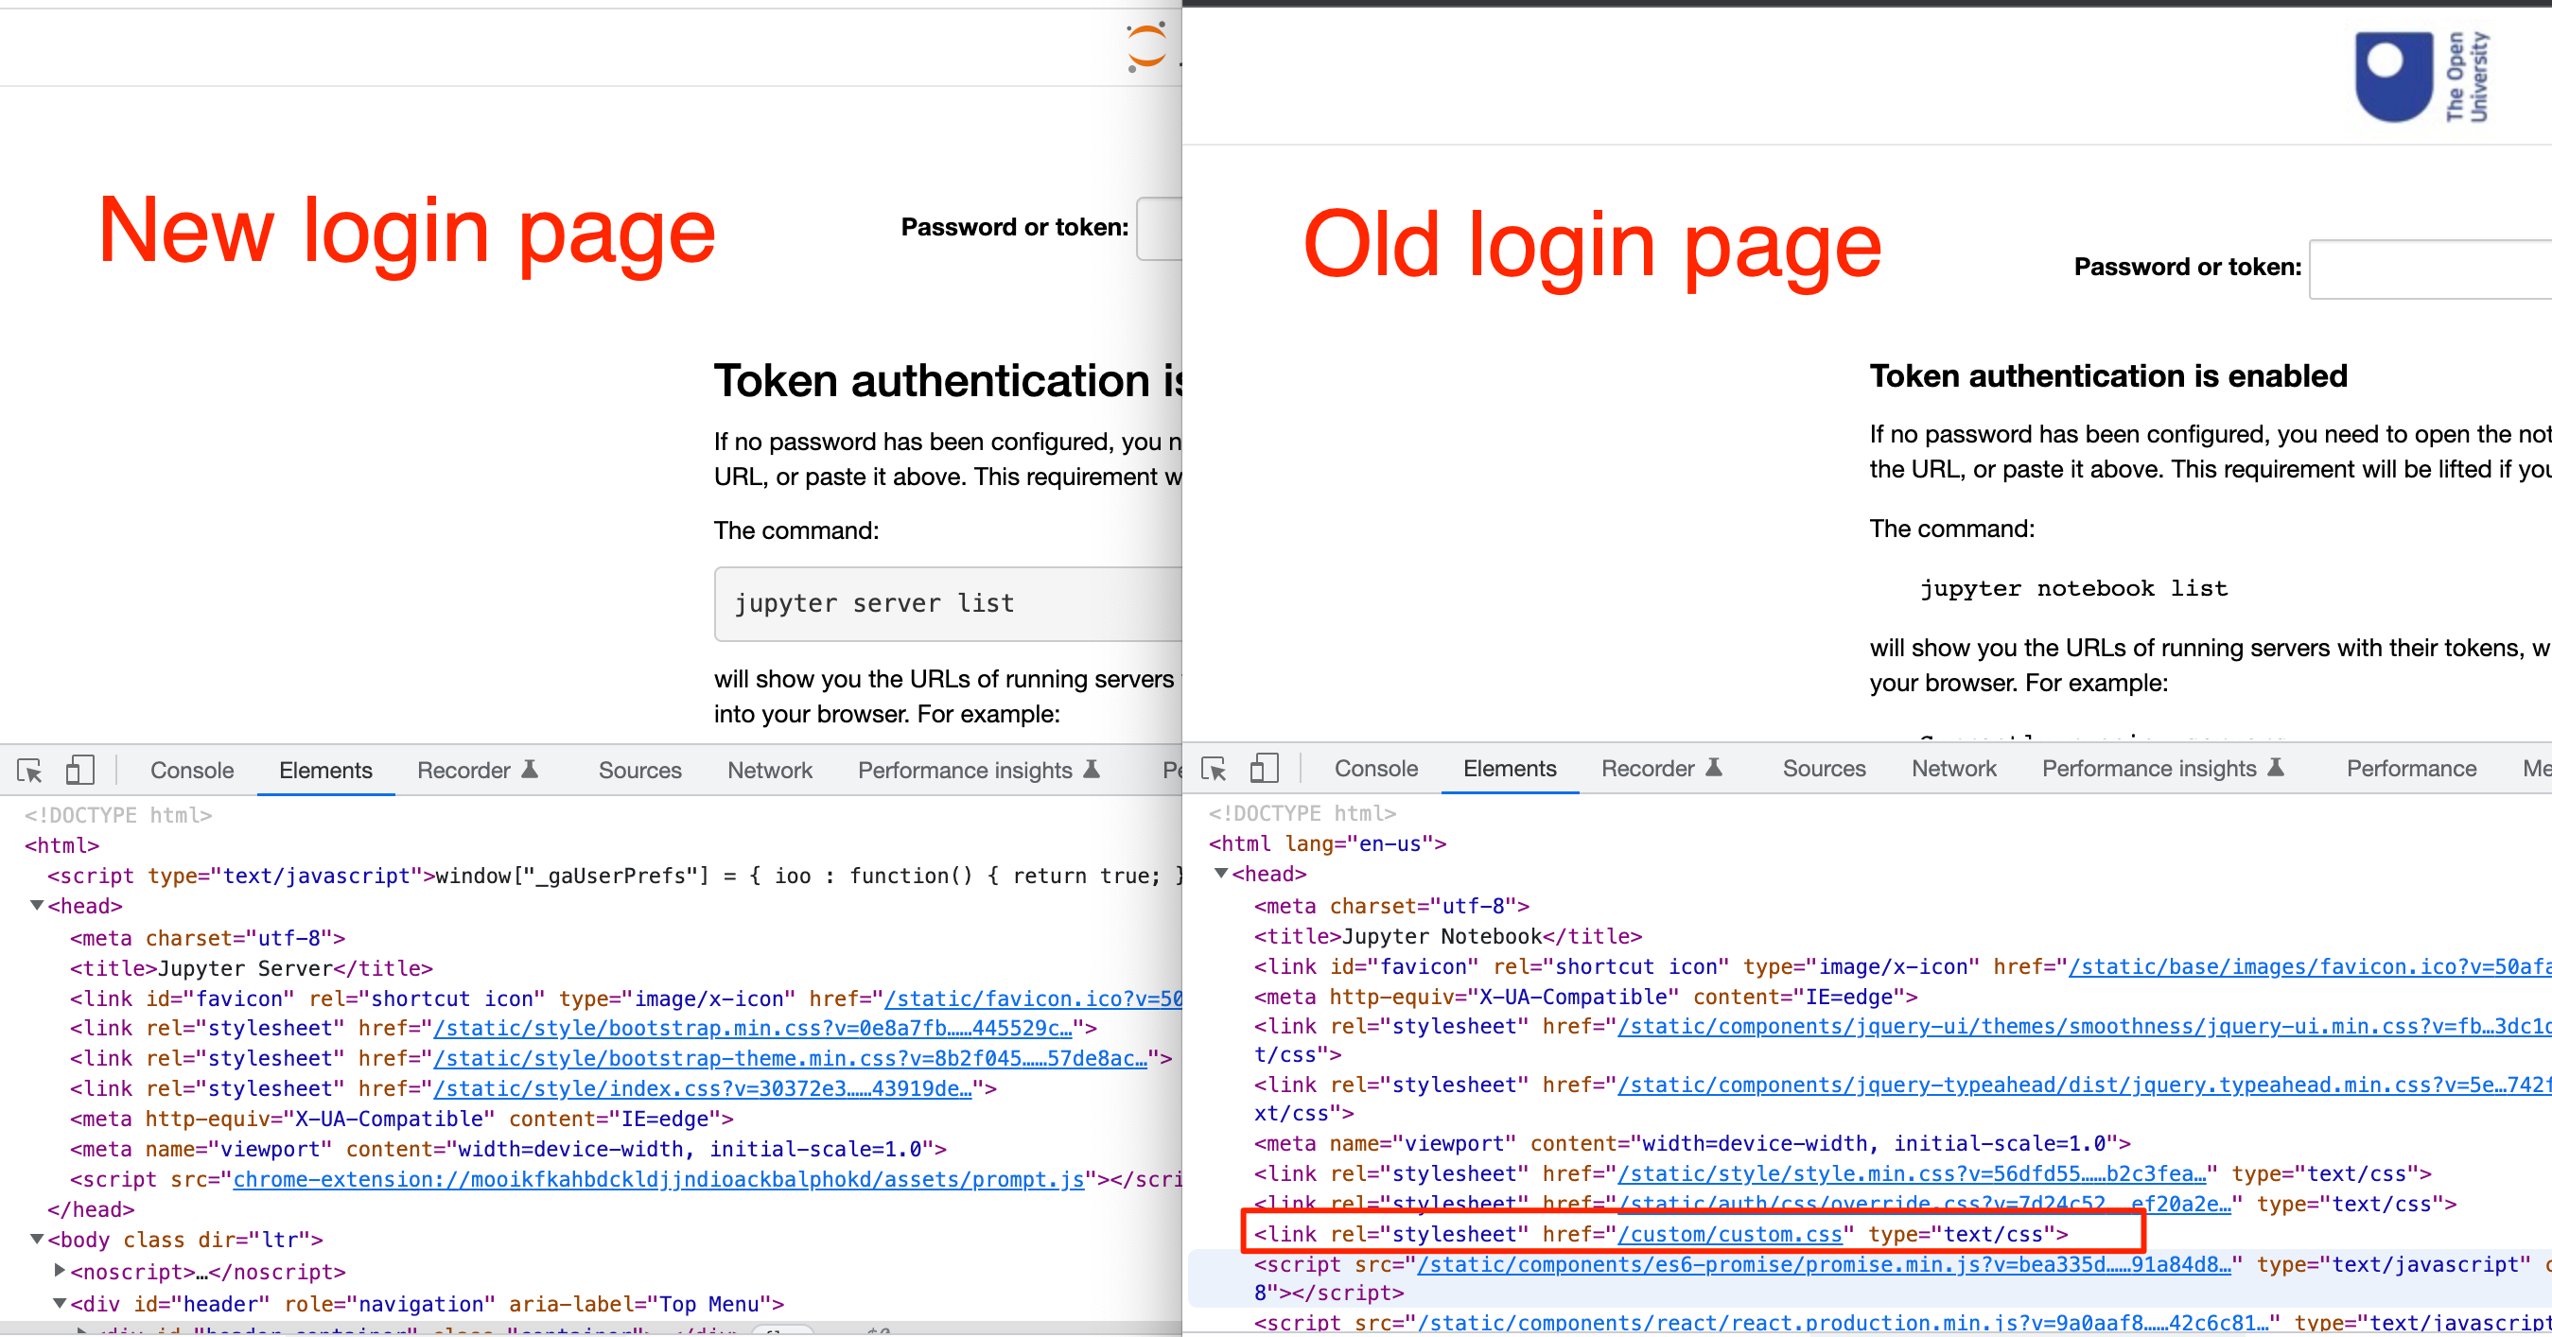Open the /static/favicon.ico link in left DevTools

coord(1033,998)
